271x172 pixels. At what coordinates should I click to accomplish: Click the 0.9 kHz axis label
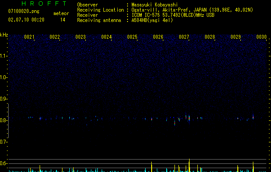point(3,99)
